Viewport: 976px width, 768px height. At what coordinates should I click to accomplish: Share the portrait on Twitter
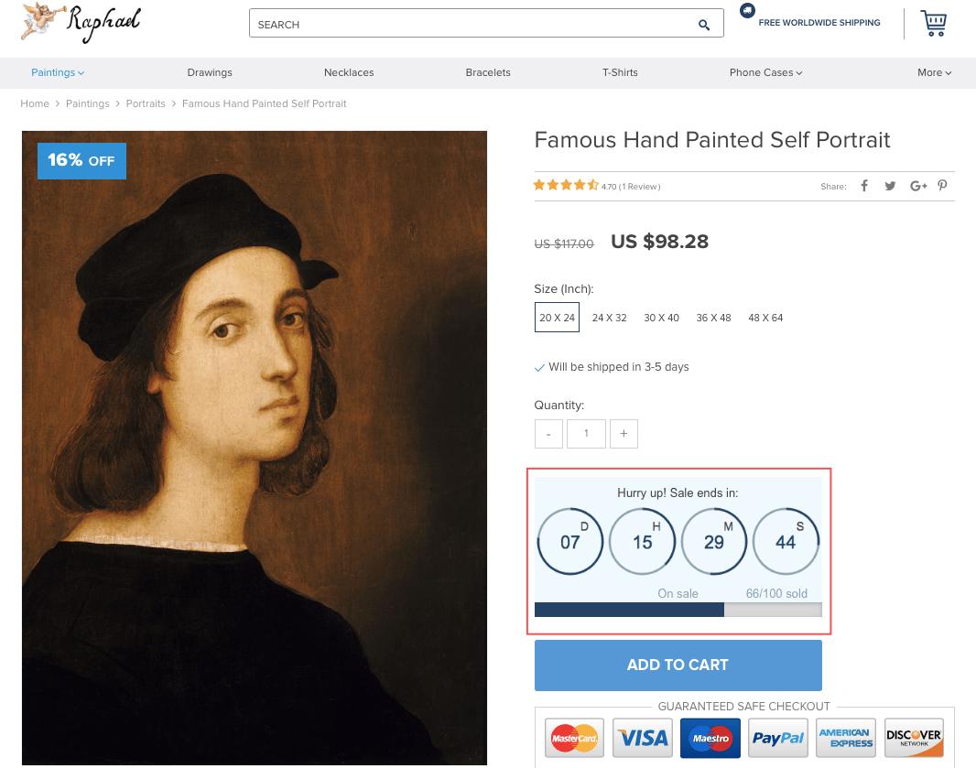pyautogui.click(x=890, y=186)
